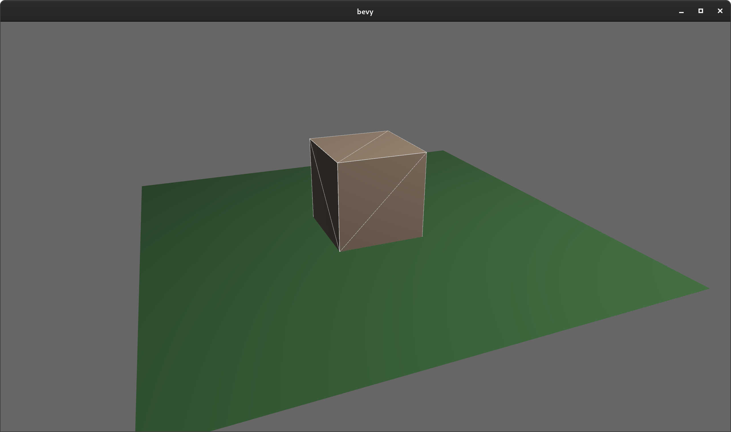The height and width of the screenshot is (432, 731).
Task: Click the maximize button in the title bar
Action: pyautogui.click(x=700, y=11)
